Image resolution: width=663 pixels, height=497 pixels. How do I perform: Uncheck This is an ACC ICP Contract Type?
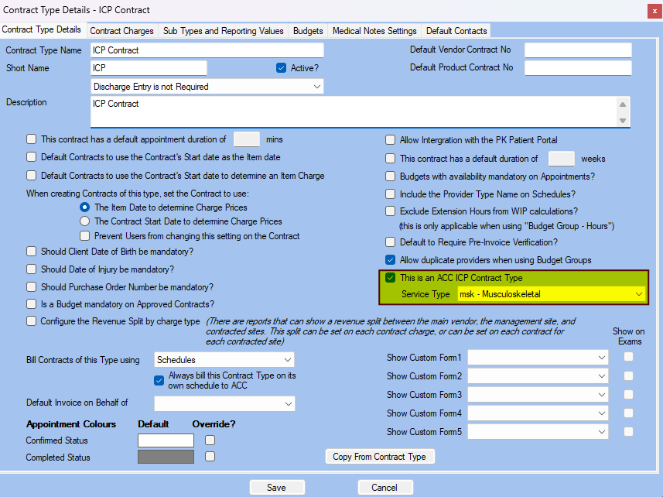point(390,278)
